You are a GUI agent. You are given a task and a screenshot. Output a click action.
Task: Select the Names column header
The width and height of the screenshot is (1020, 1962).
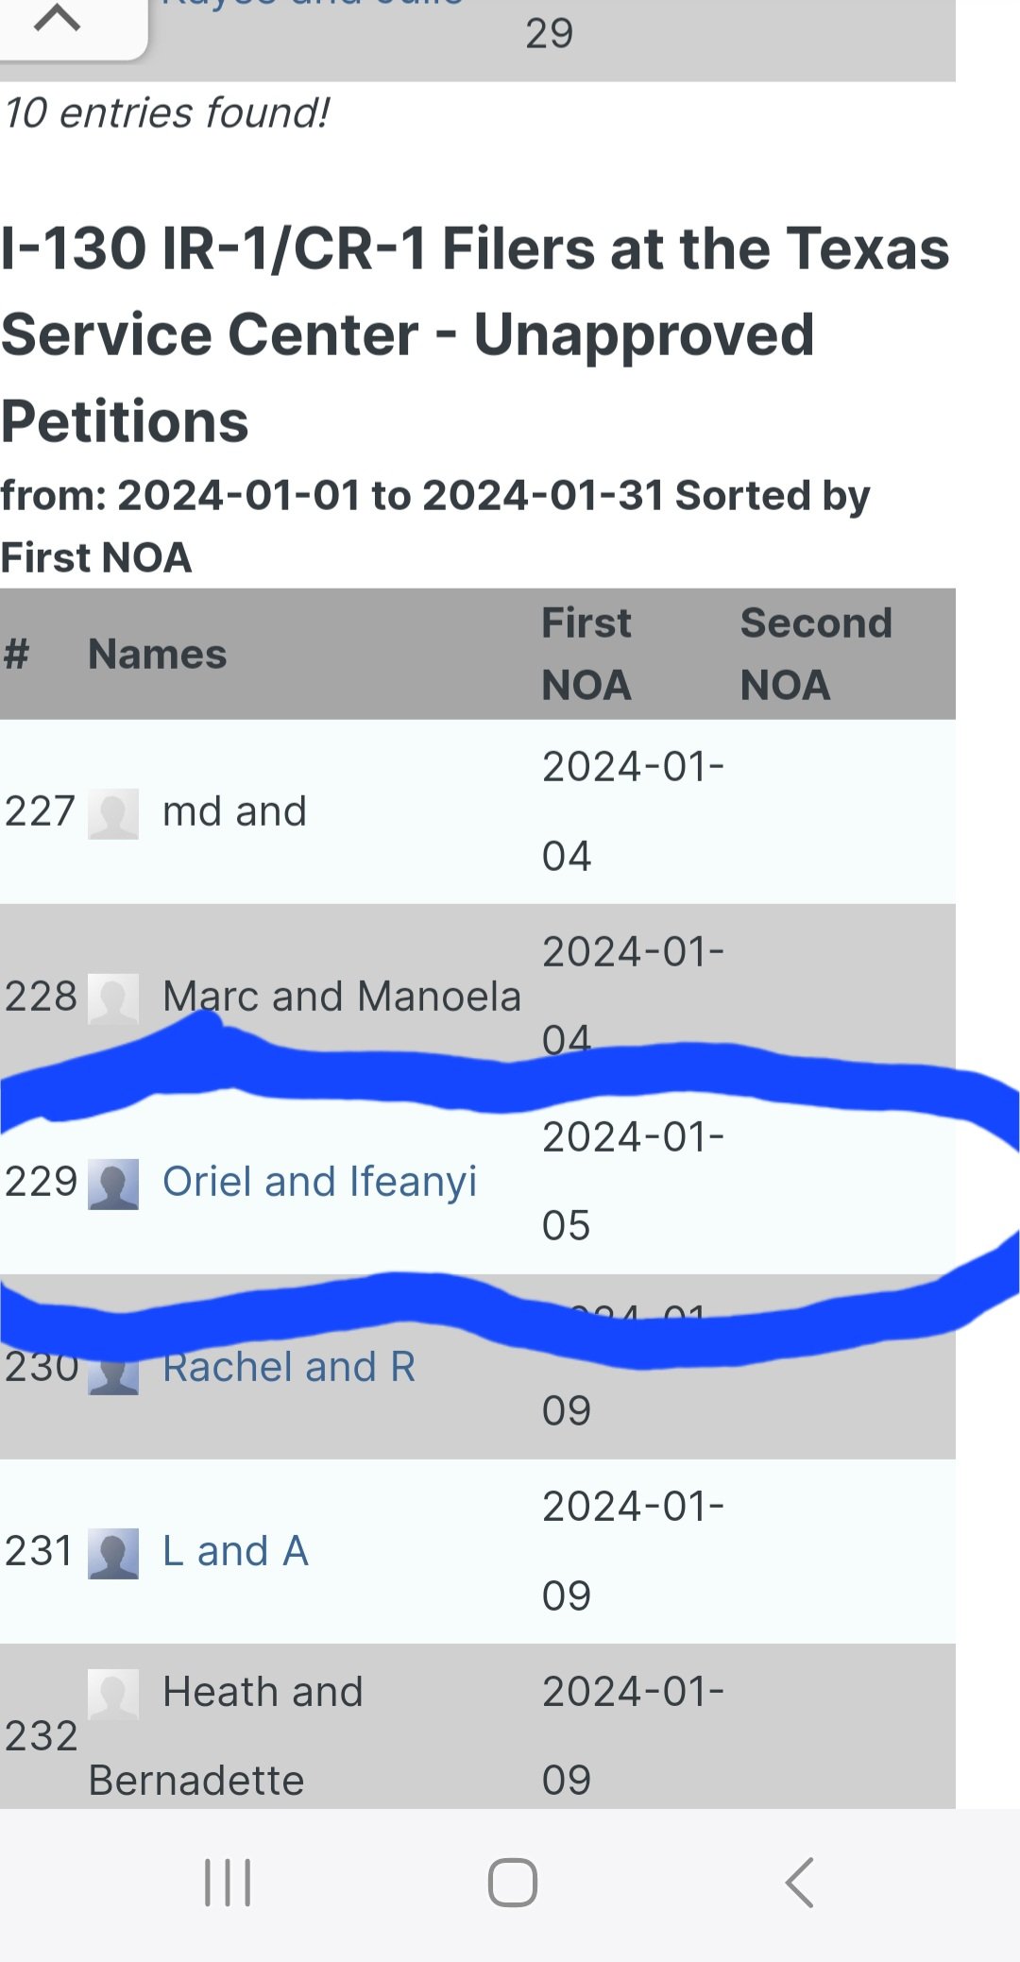pyautogui.click(x=157, y=654)
